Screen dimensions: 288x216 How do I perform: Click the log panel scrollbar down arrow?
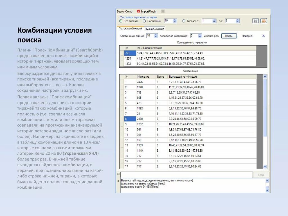point(267,190)
